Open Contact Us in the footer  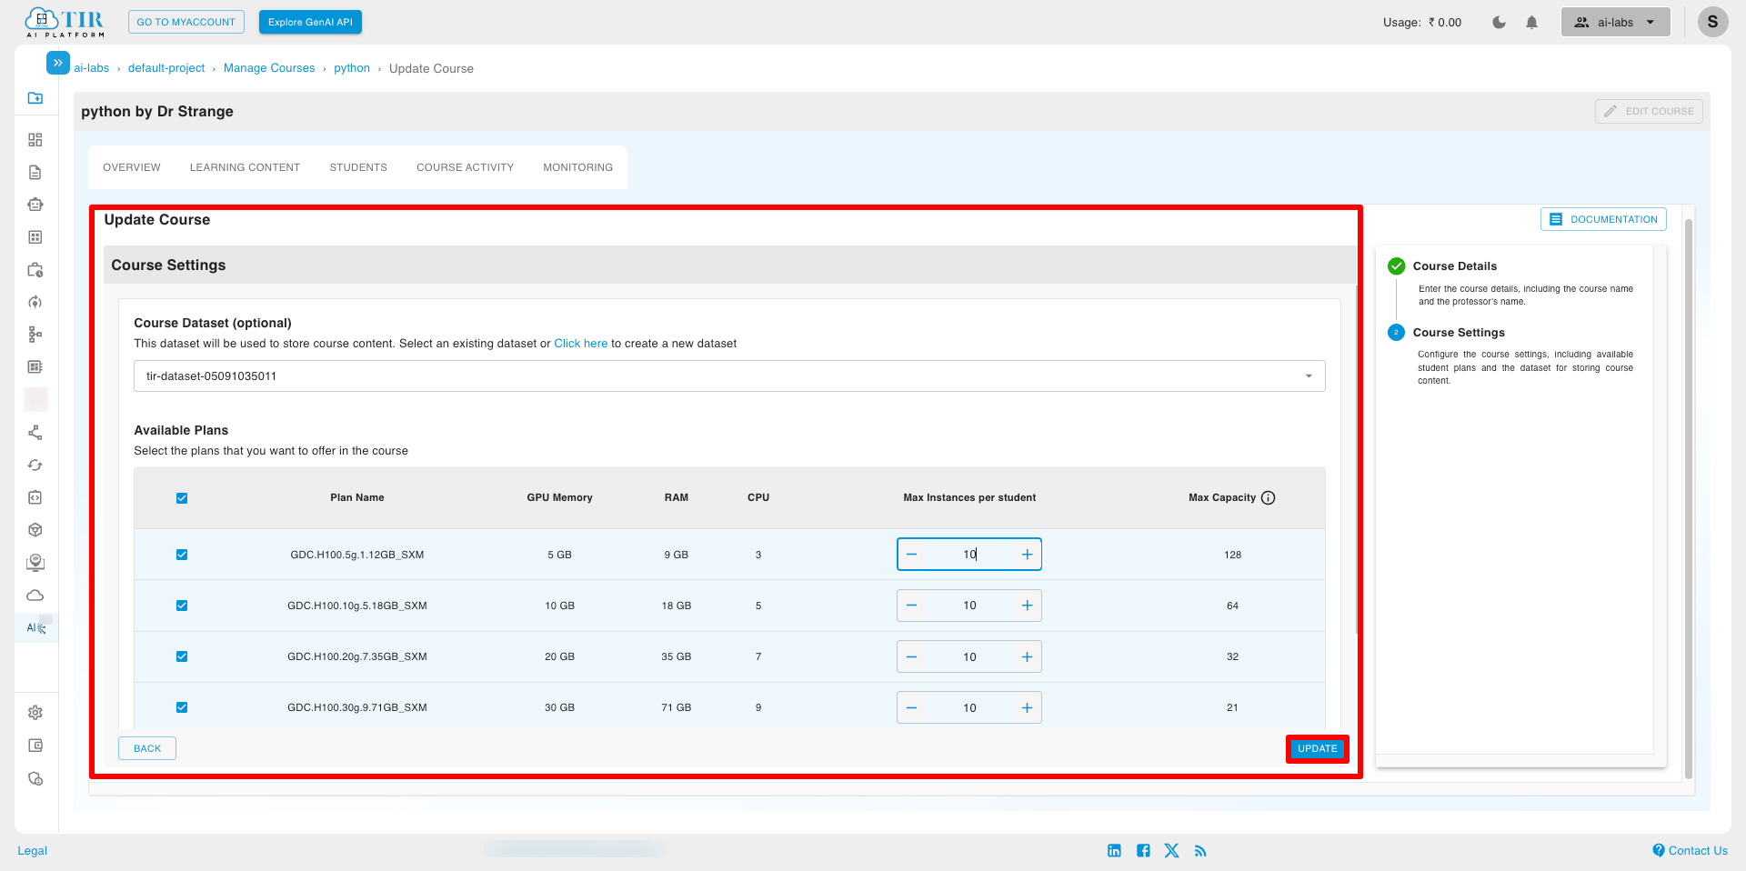1690,851
